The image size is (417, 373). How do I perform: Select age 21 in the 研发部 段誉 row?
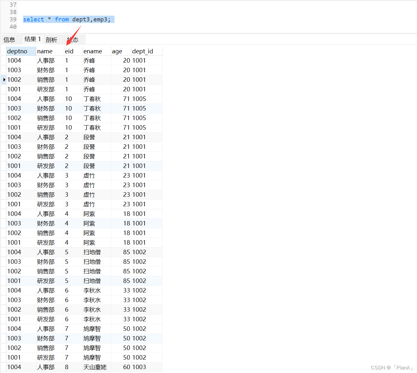pyautogui.click(x=121, y=166)
